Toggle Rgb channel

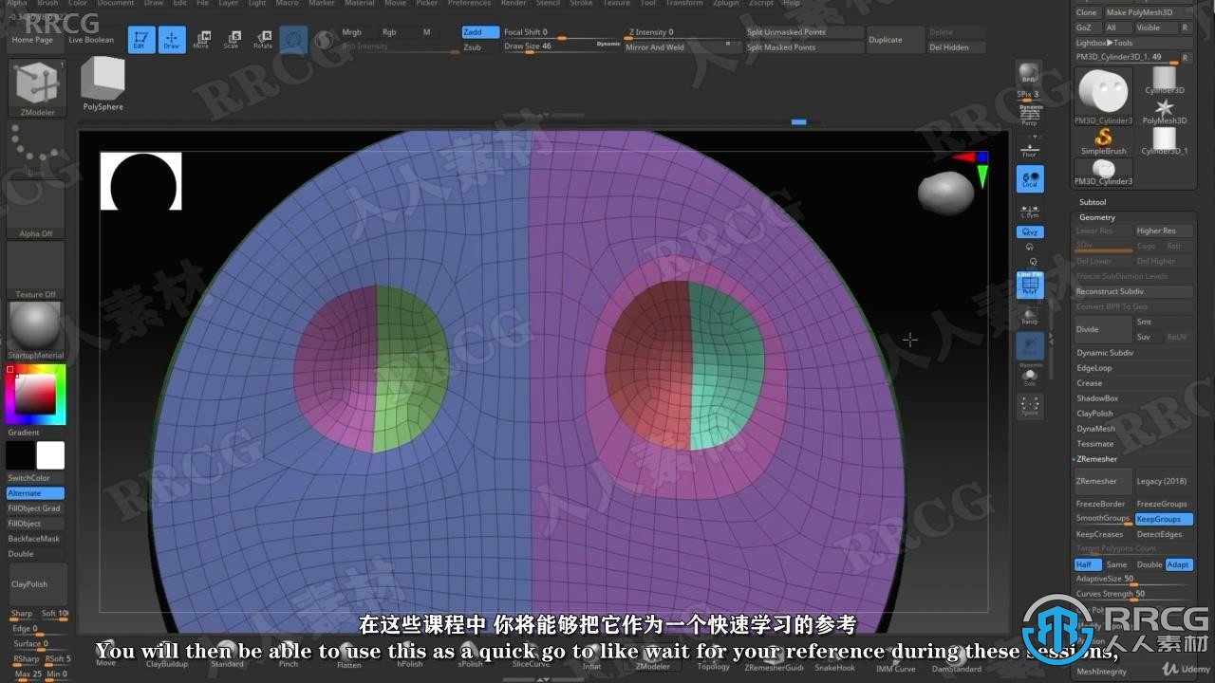(389, 32)
